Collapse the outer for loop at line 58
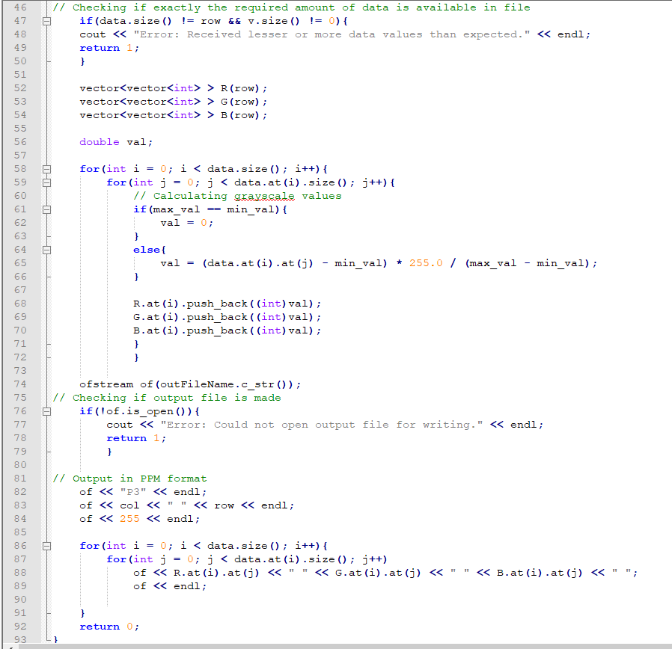Image resolution: width=672 pixels, height=649 pixels. coord(46,168)
